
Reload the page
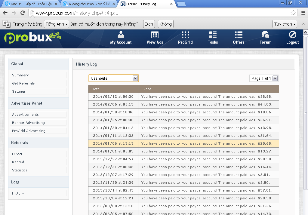point(23,13)
